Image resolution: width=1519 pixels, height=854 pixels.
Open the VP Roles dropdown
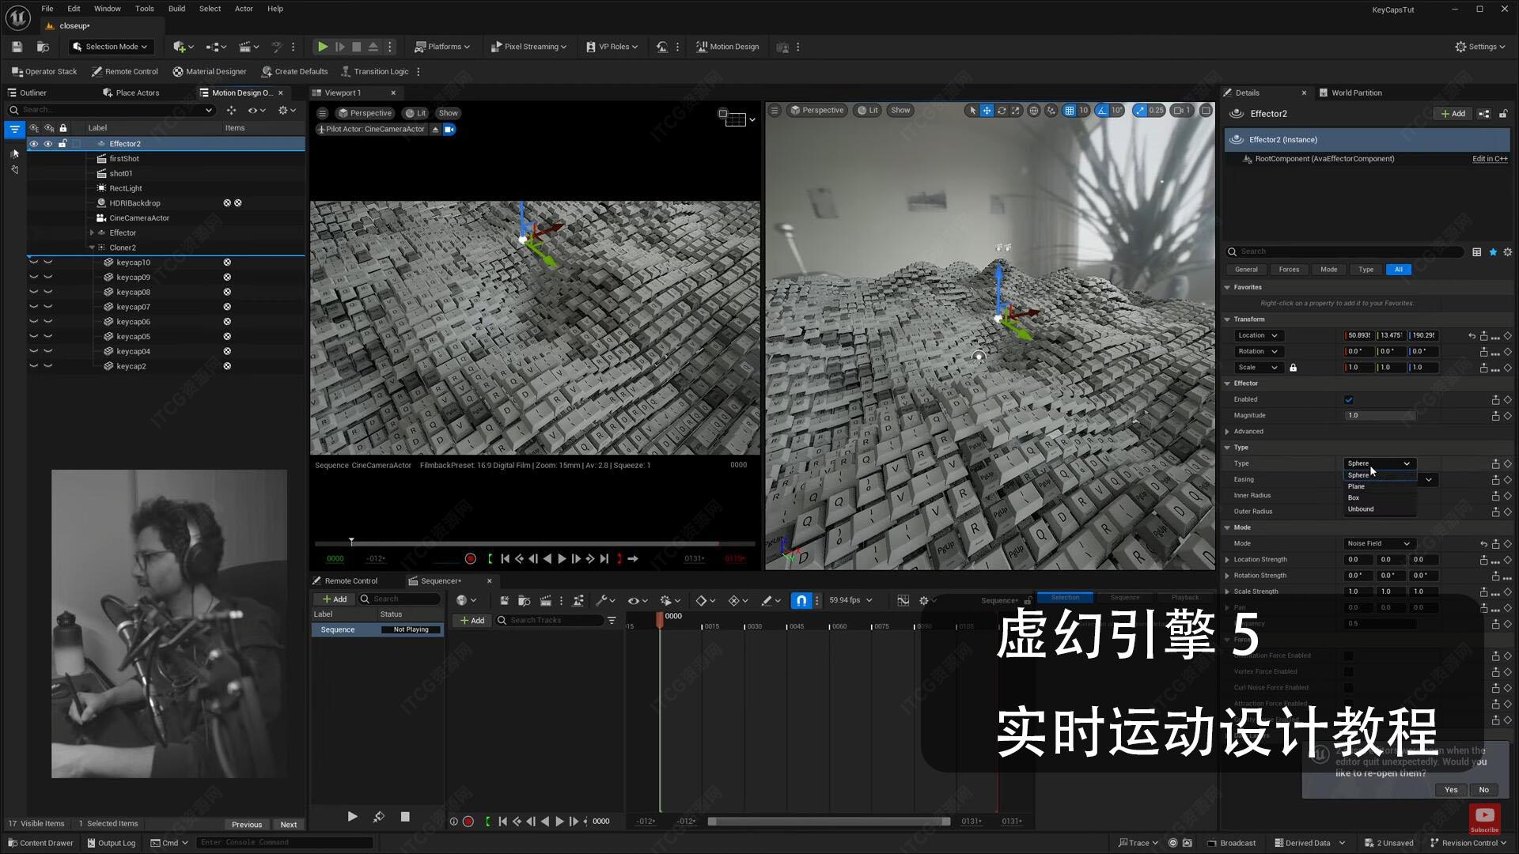click(612, 47)
